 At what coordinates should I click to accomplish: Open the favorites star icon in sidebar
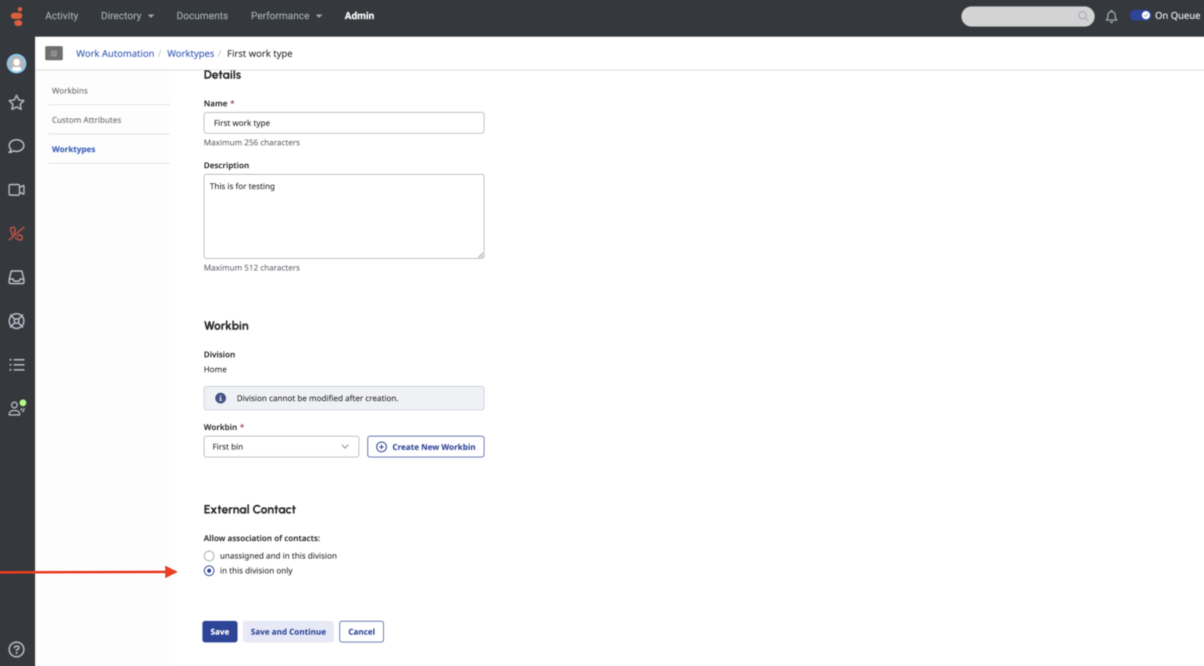click(17, 102)
